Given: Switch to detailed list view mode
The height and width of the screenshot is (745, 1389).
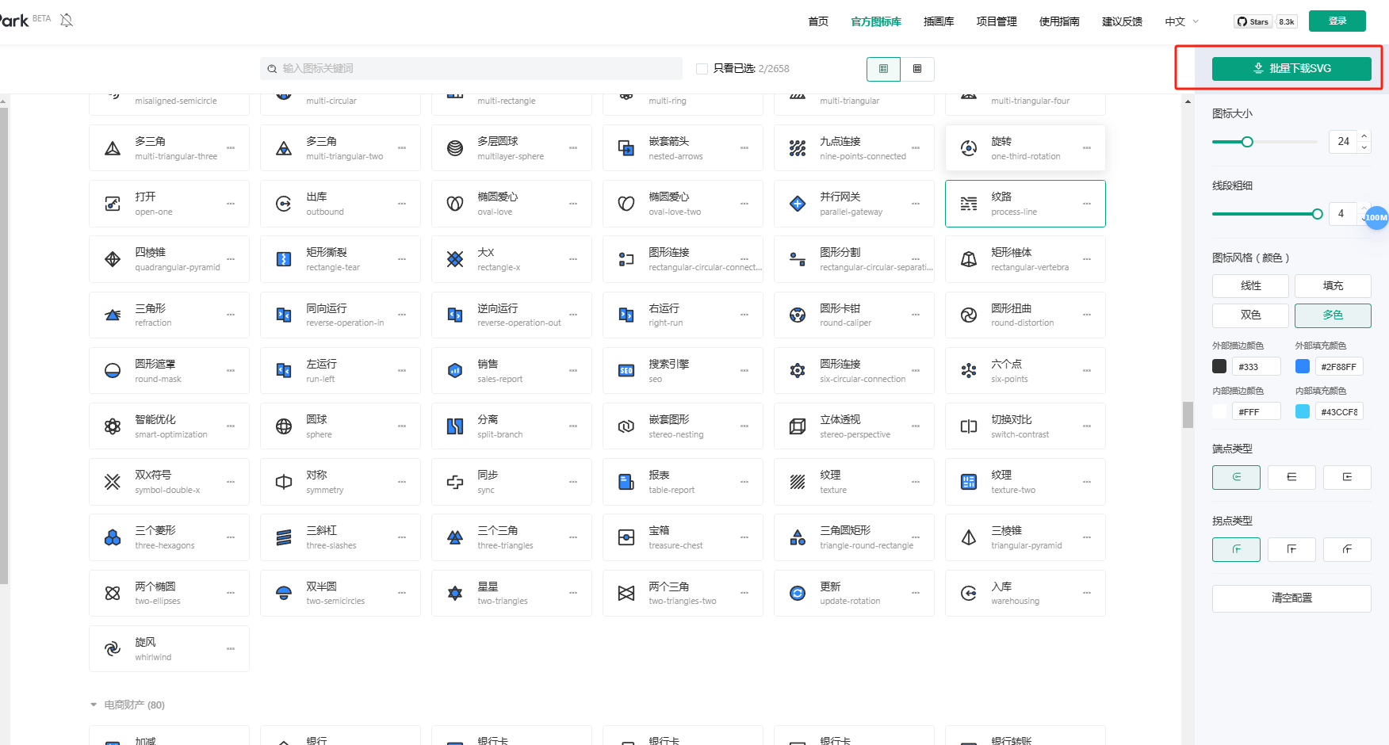Looking at the screenshot, I should (883, 69).
